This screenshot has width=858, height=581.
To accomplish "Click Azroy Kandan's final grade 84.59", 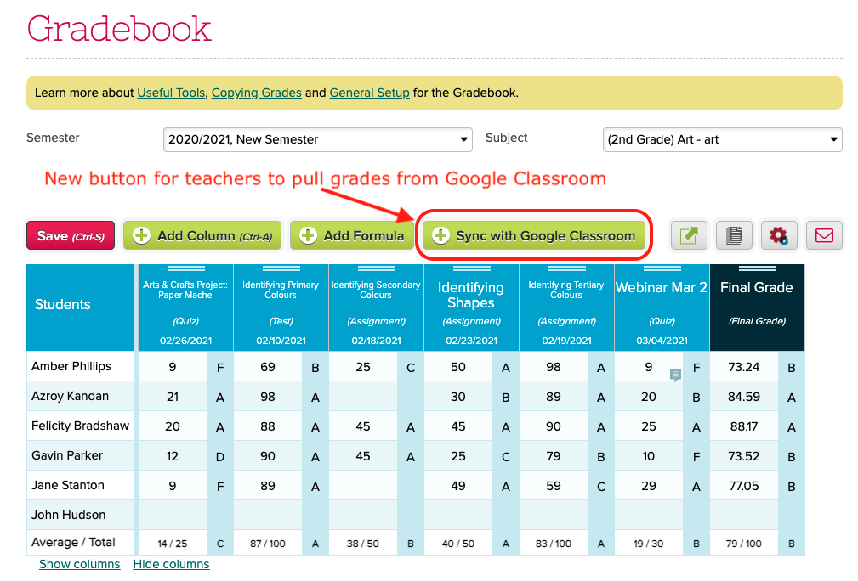I will pyautogui.click(x=744, y=397).
